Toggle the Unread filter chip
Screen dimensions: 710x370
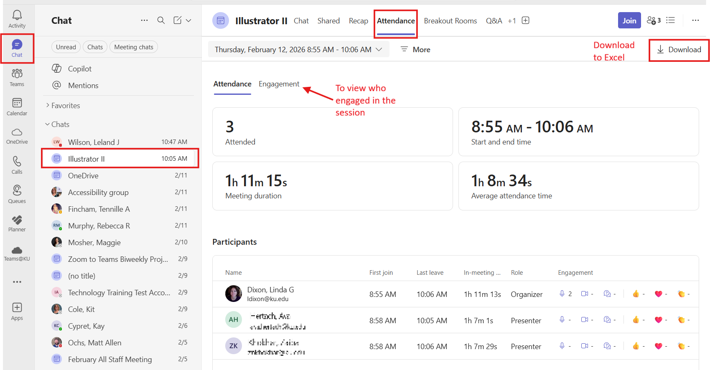(66, 47)
